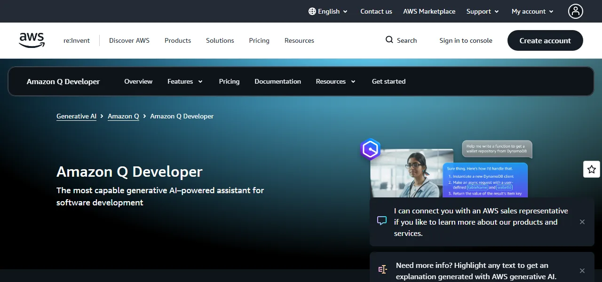This screenshot has width=602, height=282.
Task: Select the Overview tab
Action: click(138, 81)
